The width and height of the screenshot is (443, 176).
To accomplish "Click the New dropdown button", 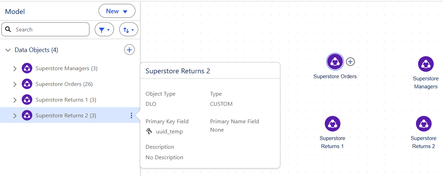I will 117,11.
